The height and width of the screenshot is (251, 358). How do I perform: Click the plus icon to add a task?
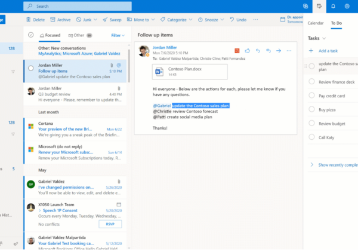(x=311, y=51)
